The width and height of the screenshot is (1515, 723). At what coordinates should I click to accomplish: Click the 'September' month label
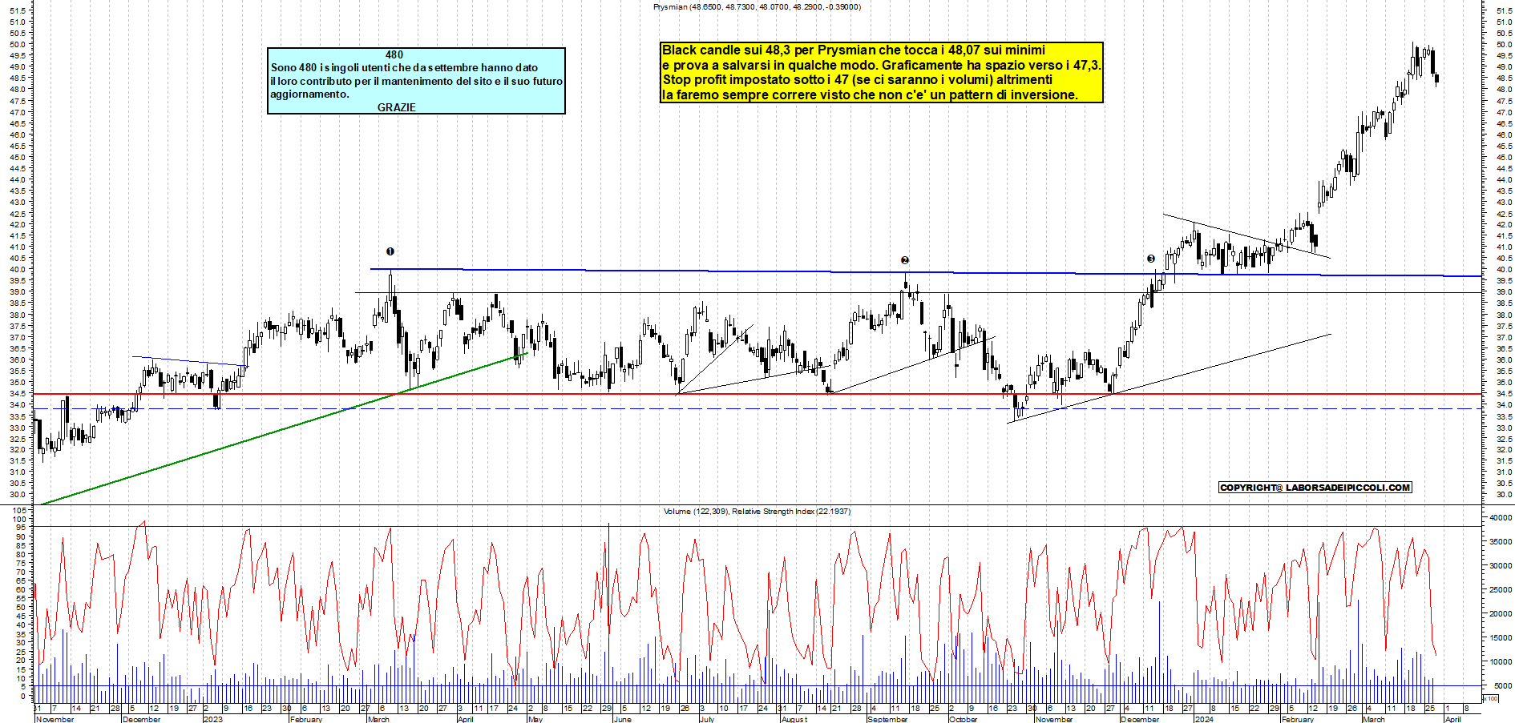[x=887, y=719]
